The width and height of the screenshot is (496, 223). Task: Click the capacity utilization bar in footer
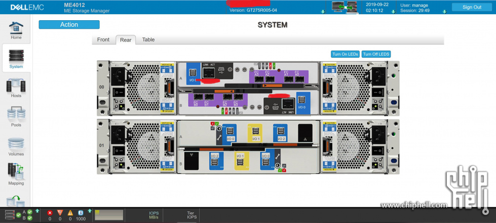(109, 215)
